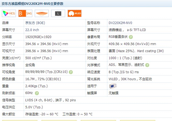Click the 最大额定 label

[x=9, y=114]
